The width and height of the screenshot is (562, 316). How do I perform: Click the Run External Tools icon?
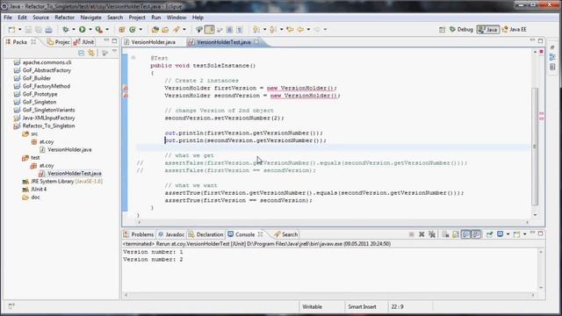pos(99,29)
